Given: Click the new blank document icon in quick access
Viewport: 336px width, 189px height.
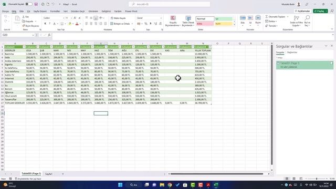Looking at the screenshot, I should [48, 4].
